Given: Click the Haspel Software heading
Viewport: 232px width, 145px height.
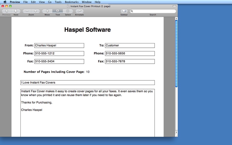Looking at the screenshot, I should tap(88, 30).
